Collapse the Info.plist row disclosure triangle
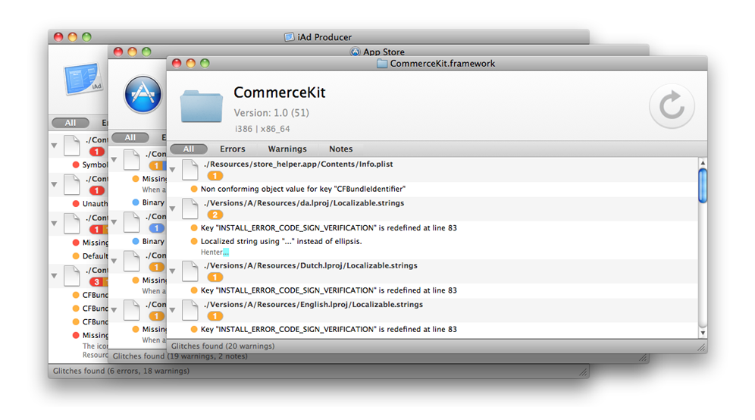 coord(172,170)
